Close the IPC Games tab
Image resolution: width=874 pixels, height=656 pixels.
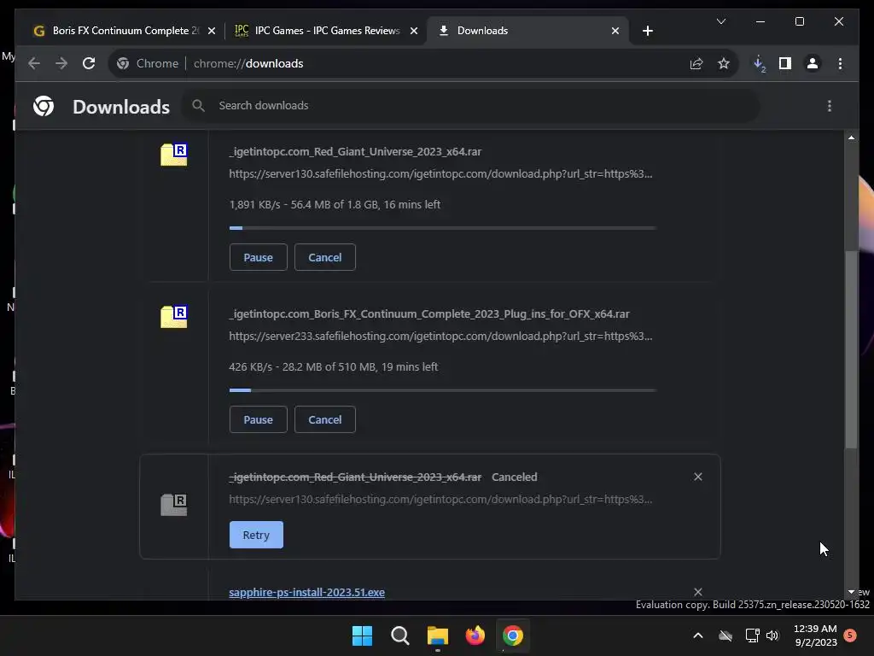pos(414,32)
